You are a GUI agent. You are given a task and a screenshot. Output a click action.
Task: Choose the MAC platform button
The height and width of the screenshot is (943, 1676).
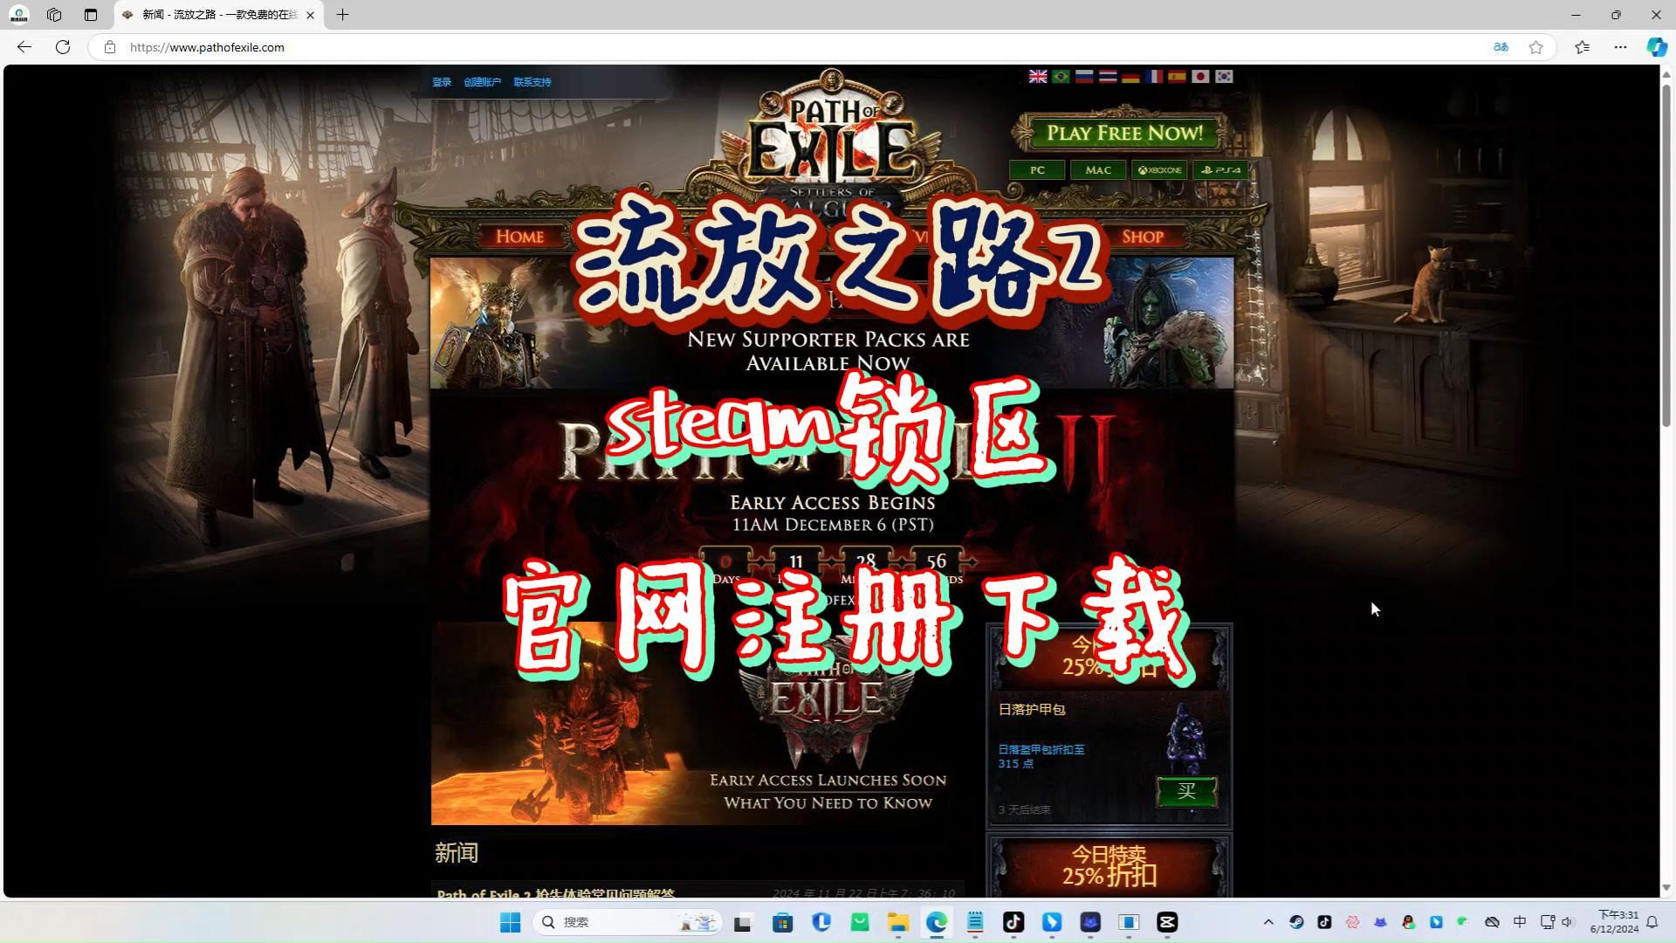pos(1098,170)
